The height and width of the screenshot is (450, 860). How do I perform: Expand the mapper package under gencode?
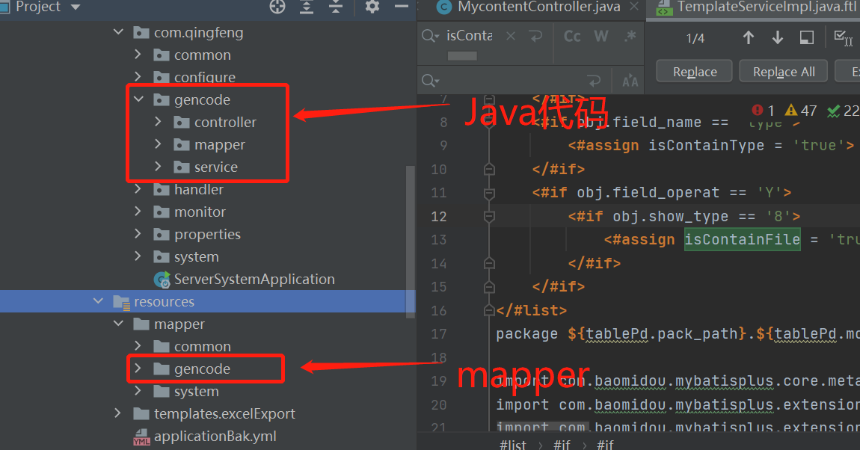coord(158,144)
